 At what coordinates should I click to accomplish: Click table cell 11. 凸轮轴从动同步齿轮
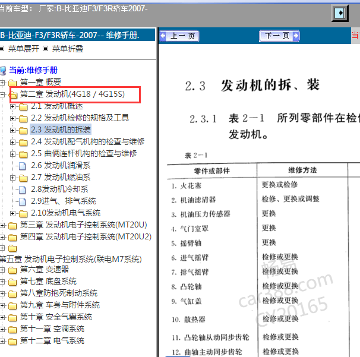click(210, 337)
